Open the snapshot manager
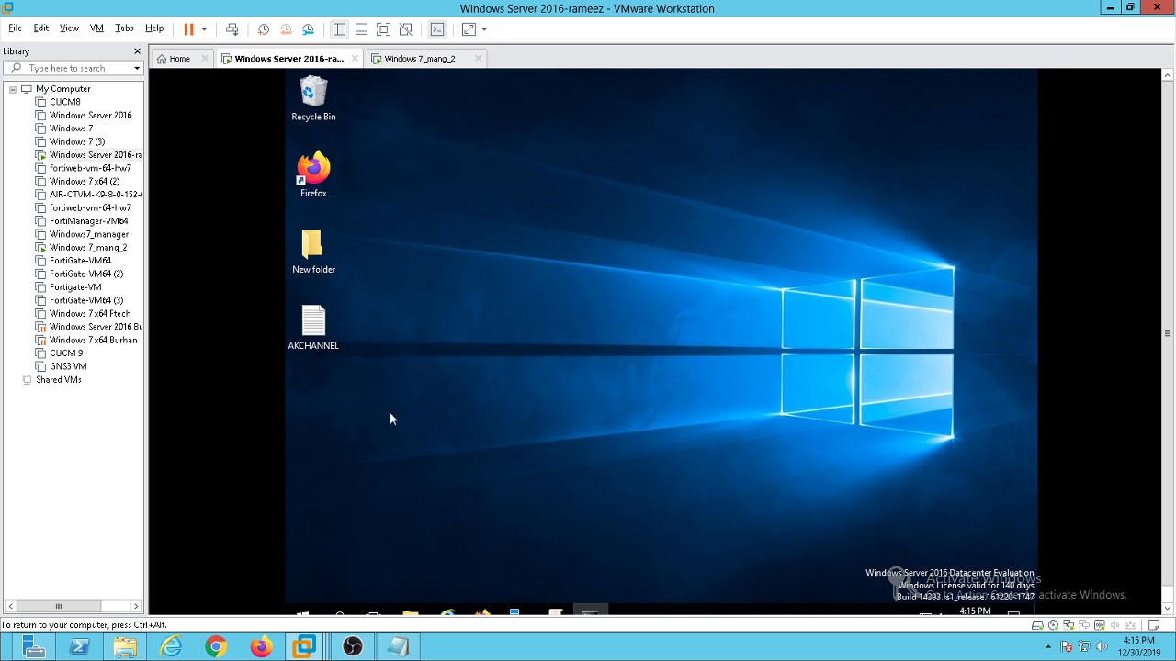1176x661 pixels. [x=309, y=29]
